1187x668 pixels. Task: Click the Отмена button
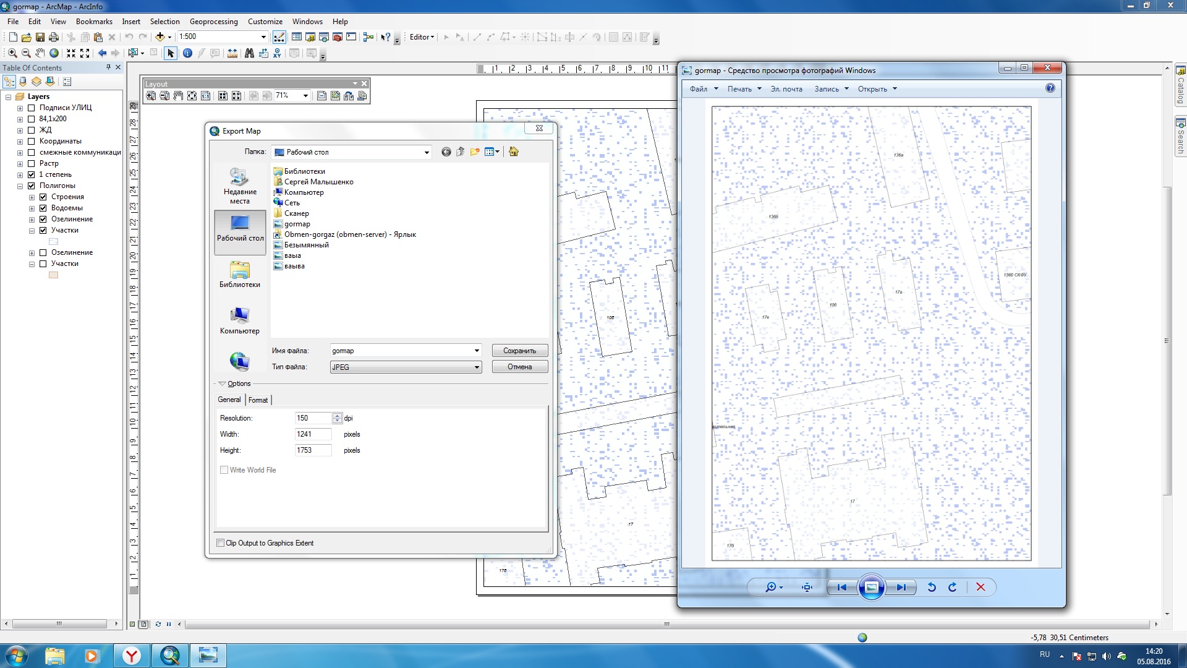coord(519,367)
